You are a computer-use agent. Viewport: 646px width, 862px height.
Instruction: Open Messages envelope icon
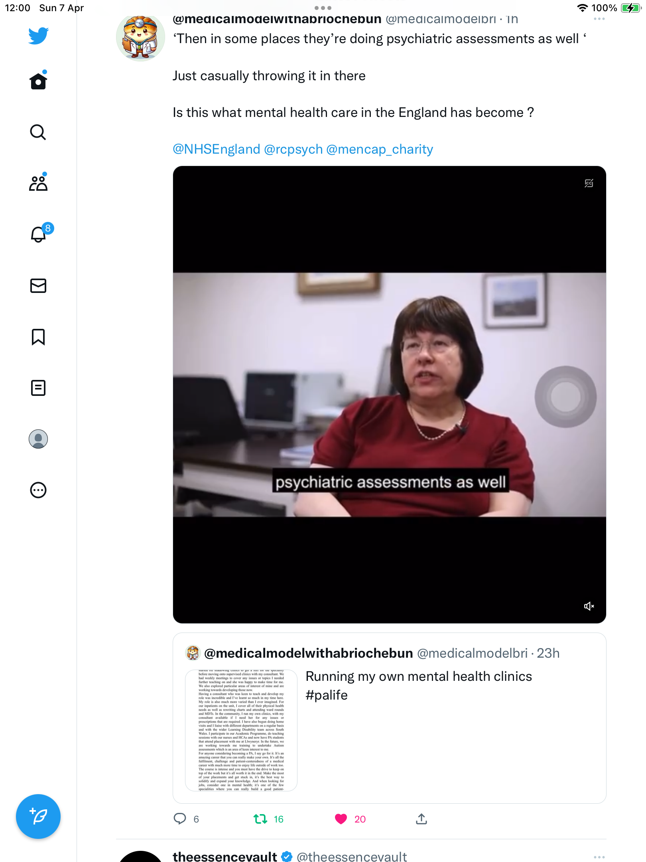click(x=38, y=285)
